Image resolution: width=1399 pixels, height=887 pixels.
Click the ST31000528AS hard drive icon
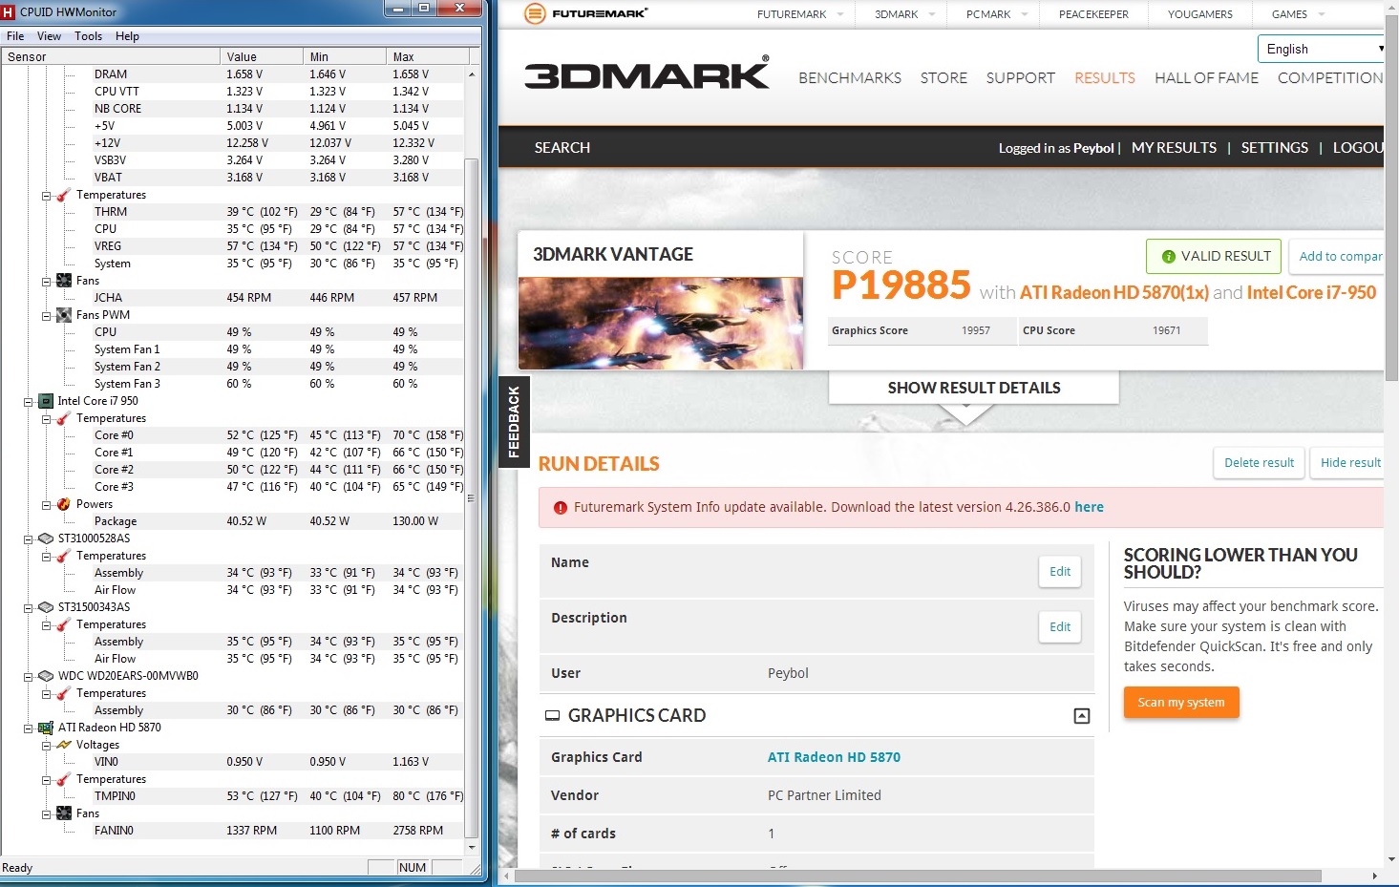(x=45, y=539)
